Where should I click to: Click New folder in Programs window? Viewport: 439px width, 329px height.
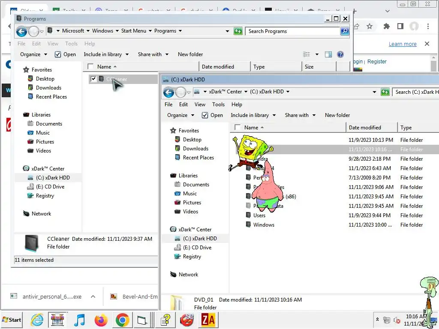point(190,54)
